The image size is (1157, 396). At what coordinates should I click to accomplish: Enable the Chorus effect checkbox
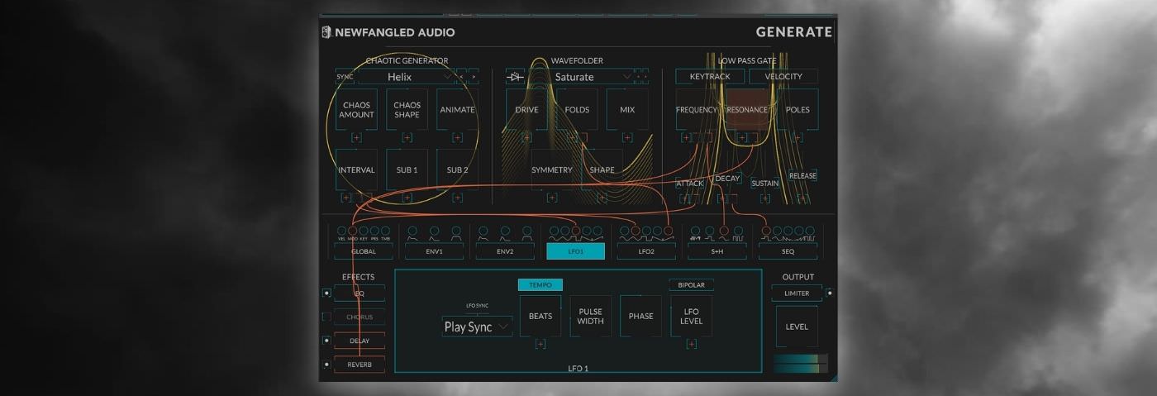click(326, 317)
